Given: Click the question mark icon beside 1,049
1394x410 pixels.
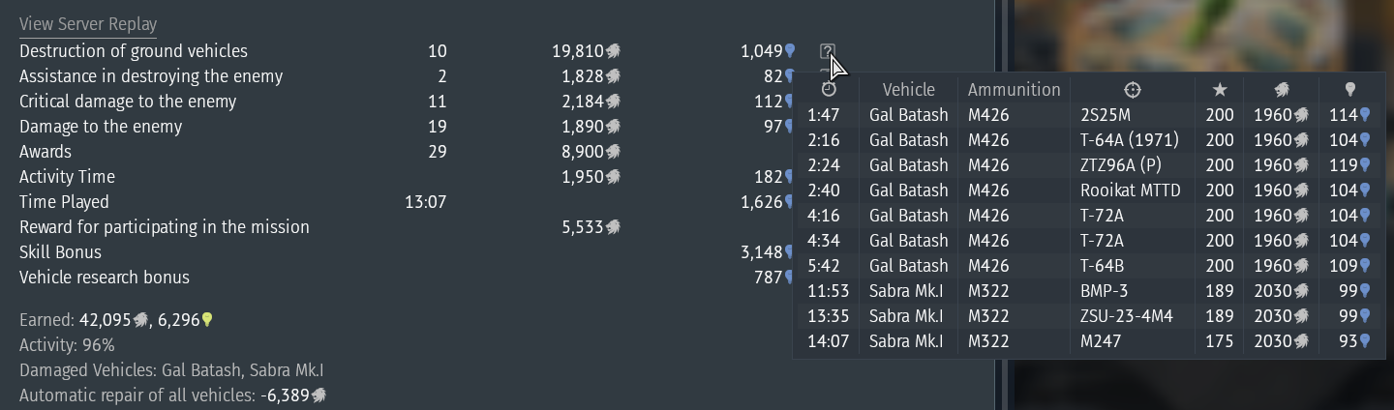Looking at the screenshot, I should [827, 51].
